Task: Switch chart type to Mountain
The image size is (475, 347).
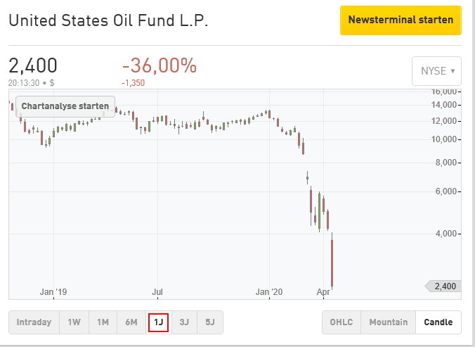Action: 388,322
